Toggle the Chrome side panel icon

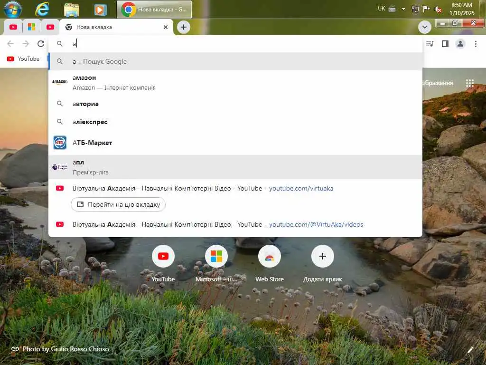tap(445, 44)
